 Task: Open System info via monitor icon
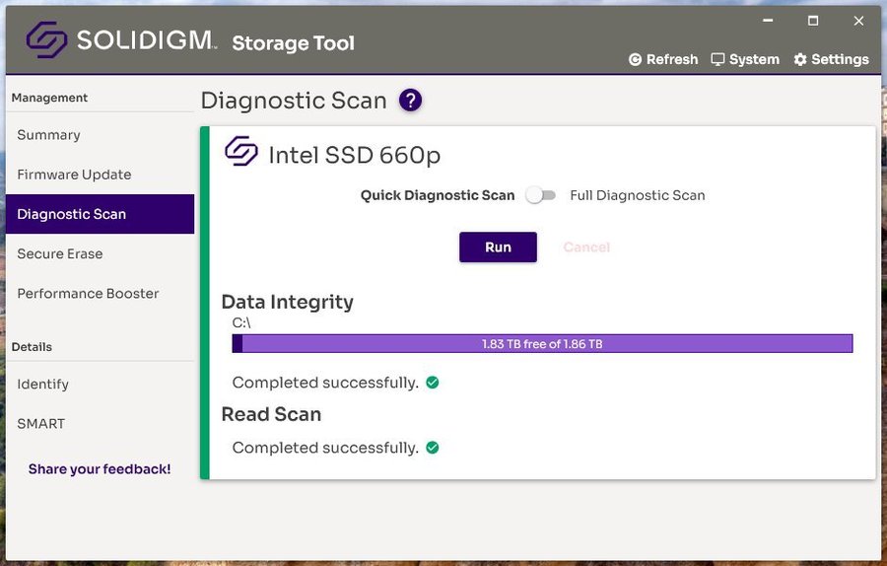[718, 59]
